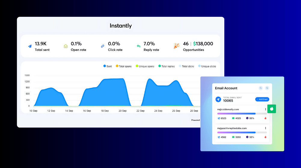Open the three-dot menu for m@positivreplieslabs.com

(266, 128)
